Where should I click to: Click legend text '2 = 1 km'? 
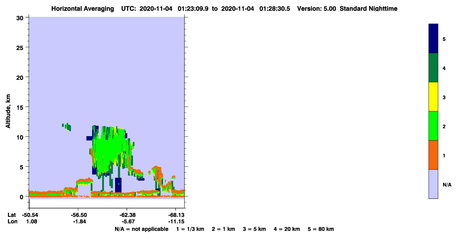point(223,229)
